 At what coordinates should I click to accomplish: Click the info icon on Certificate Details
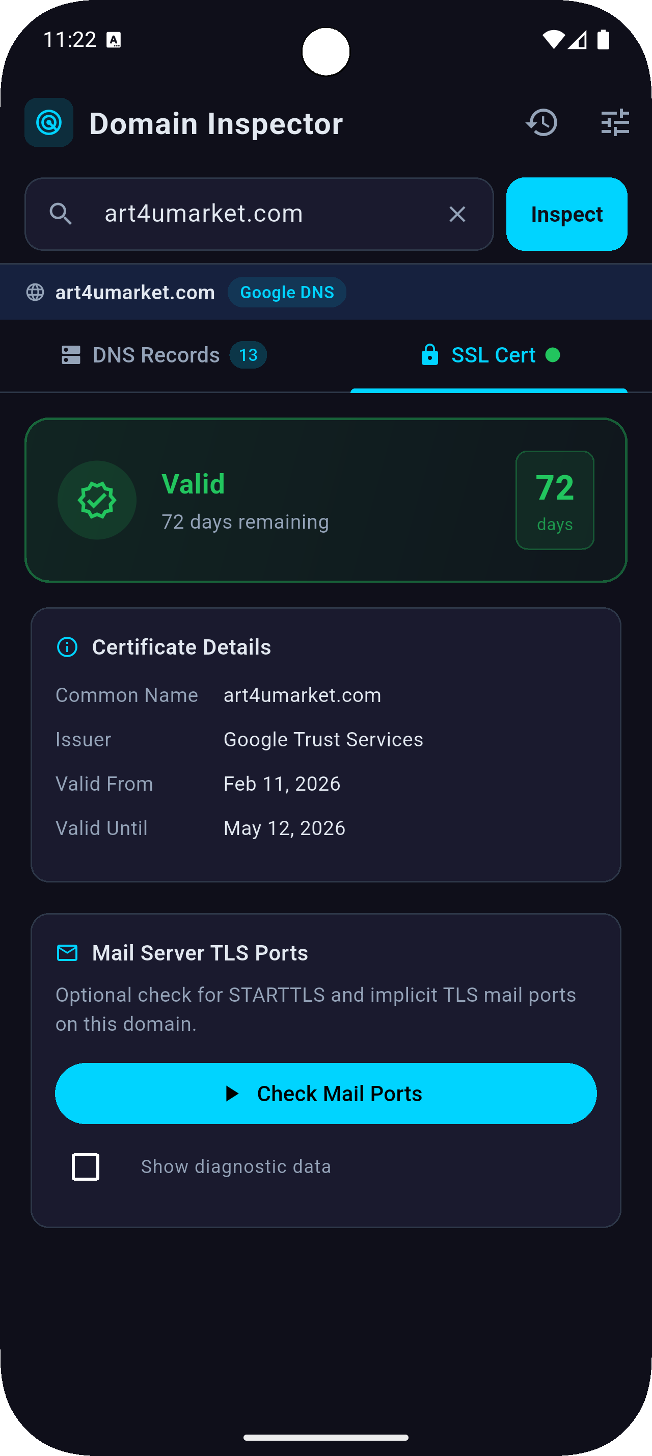[67, 647]
